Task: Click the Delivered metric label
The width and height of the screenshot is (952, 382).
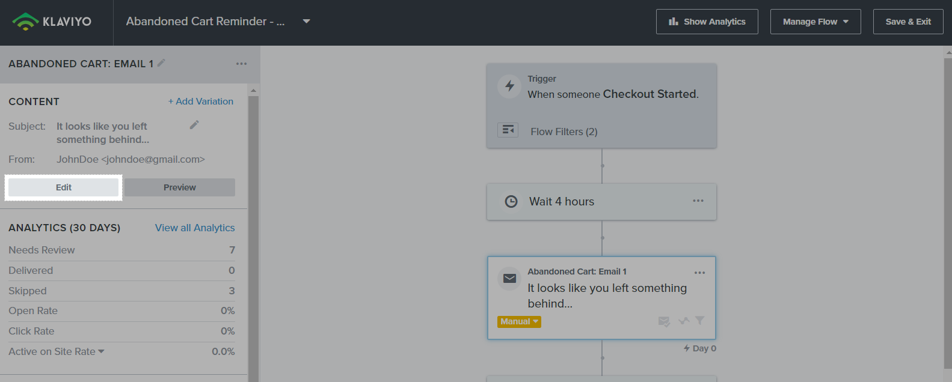Action: 31,270
